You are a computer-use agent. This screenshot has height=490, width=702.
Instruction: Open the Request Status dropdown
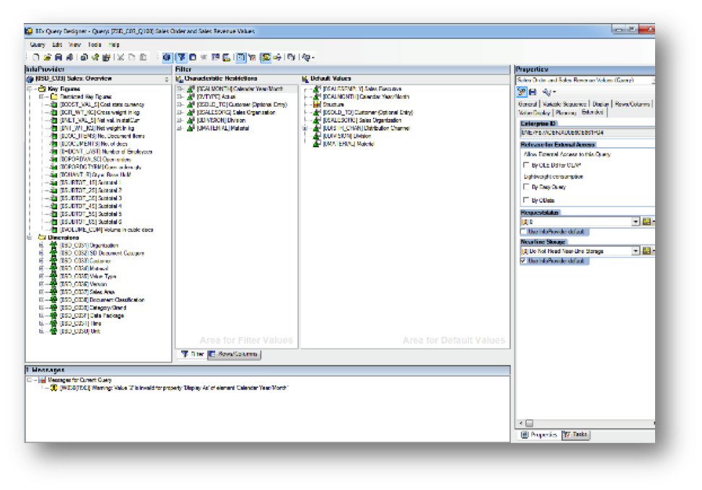click(636, 222)
